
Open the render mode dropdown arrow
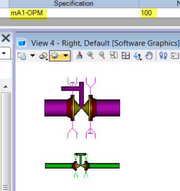coord(66,55)
